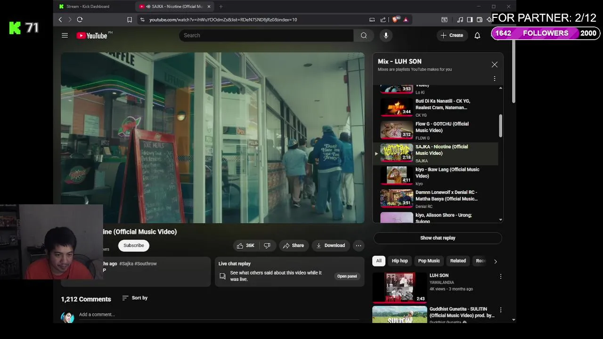Bookmark this page in the toolbar
The image size is (603, 339).
(x=130, y=19)
